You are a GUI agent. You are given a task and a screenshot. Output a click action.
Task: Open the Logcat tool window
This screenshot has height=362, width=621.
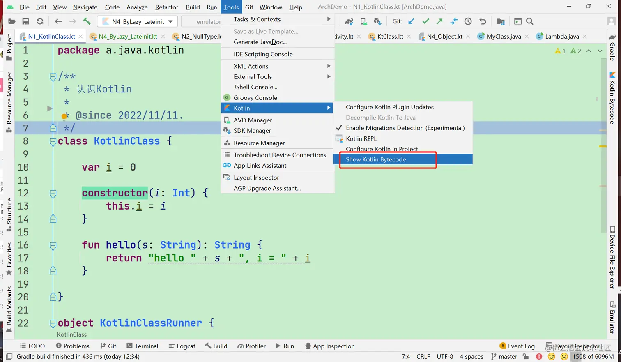point(182,346)
